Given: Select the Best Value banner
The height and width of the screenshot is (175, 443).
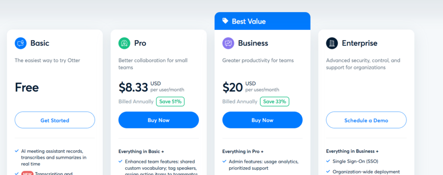Looking at the screenshot, I should [263, 21].
